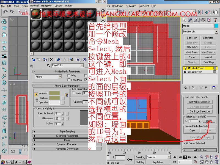Open the FrontColor material name dropdown
220x165 pixels.
pyautogui.click(x=82, y=65)
